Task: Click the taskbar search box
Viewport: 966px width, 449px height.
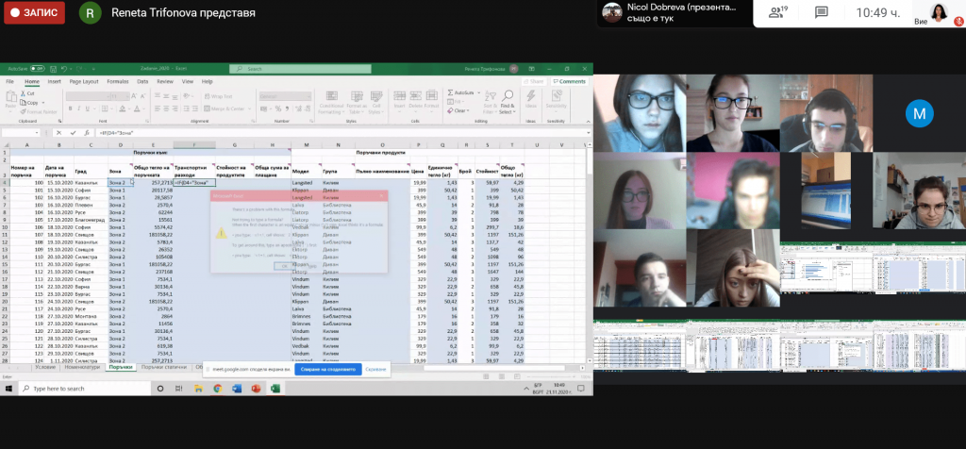Action: [x=84, y=389]
